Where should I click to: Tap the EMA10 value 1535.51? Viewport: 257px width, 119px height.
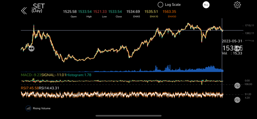(151, 12)
